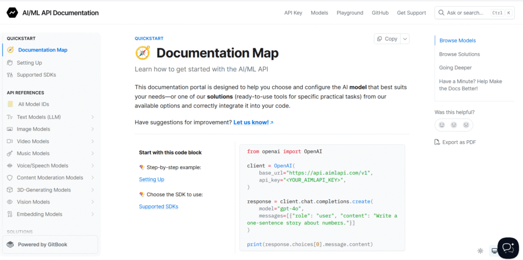Click the compass icon beside Documentation Map in sidebar

point(10,50)
